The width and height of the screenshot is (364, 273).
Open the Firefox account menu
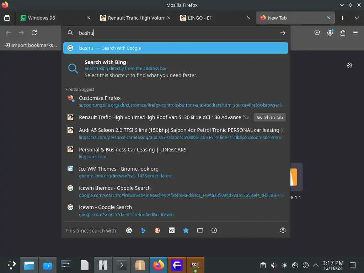pos(330,33)
